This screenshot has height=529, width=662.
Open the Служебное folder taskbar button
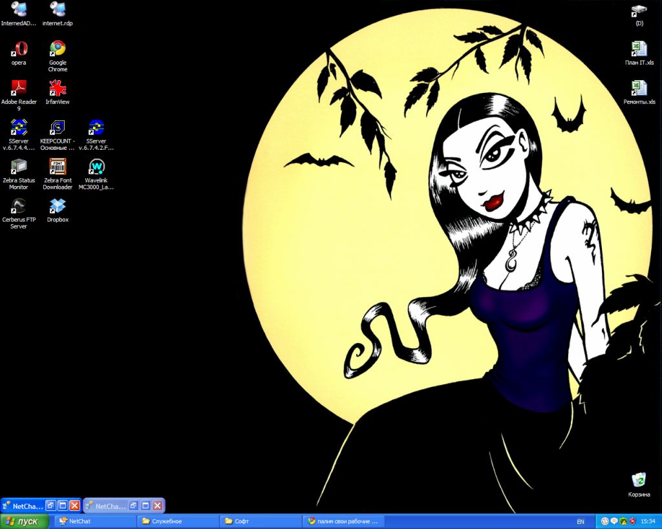pos(178,521)
